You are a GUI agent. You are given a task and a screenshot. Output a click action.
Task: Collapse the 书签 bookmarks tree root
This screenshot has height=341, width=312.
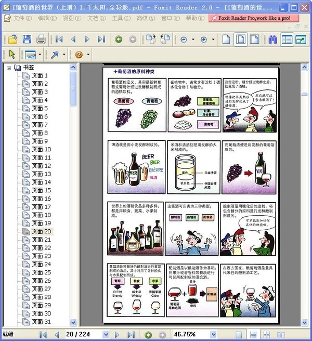[x=9, y=68]
